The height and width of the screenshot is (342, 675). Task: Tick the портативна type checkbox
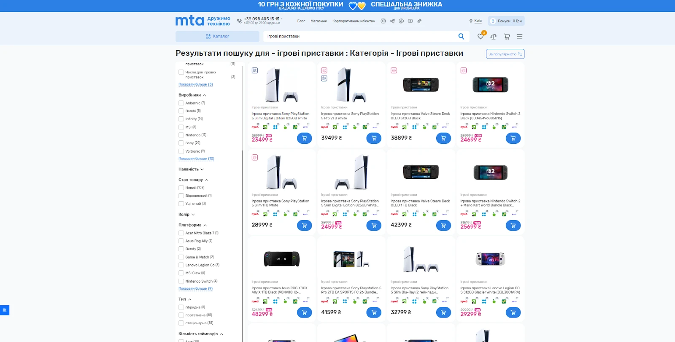pyautogui.click(x=181, y=315)
